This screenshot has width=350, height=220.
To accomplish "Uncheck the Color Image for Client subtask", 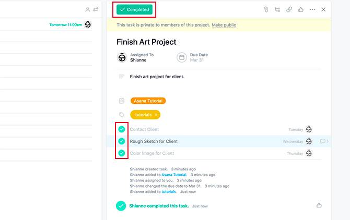I will coord(121,153).
